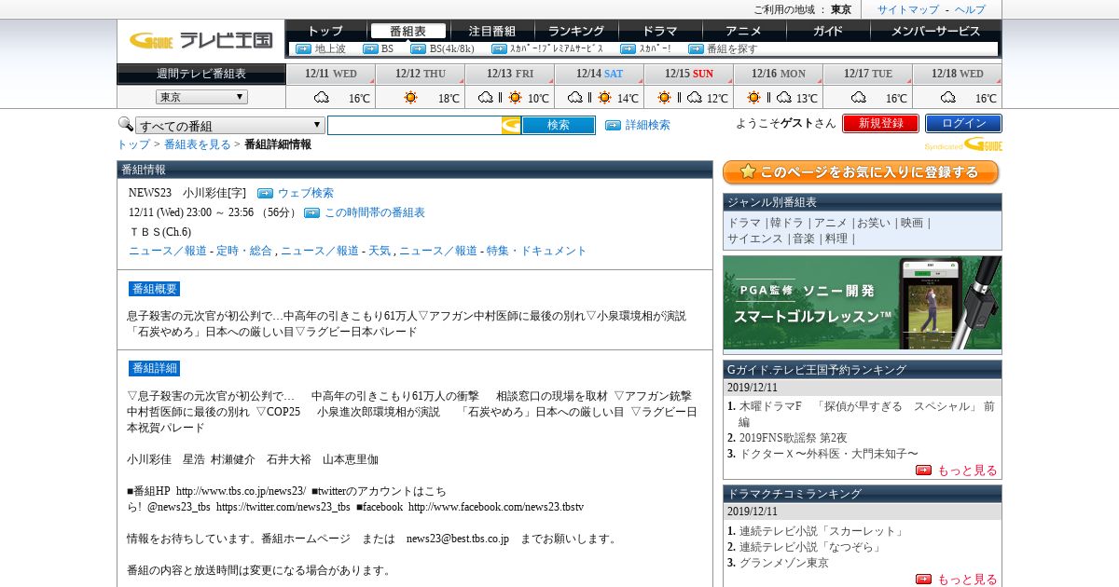
Task: Open the サイトマップ link
Action: tap(908, 9)
